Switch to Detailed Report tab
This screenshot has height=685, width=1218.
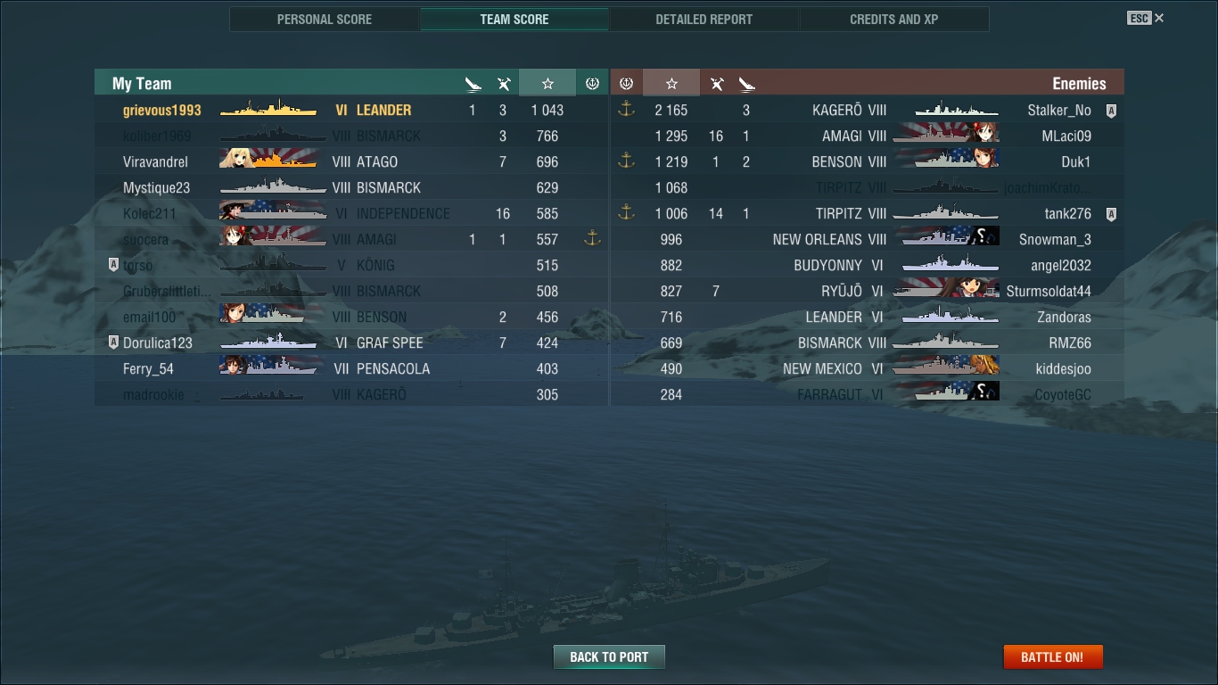(x=704, y=19)
